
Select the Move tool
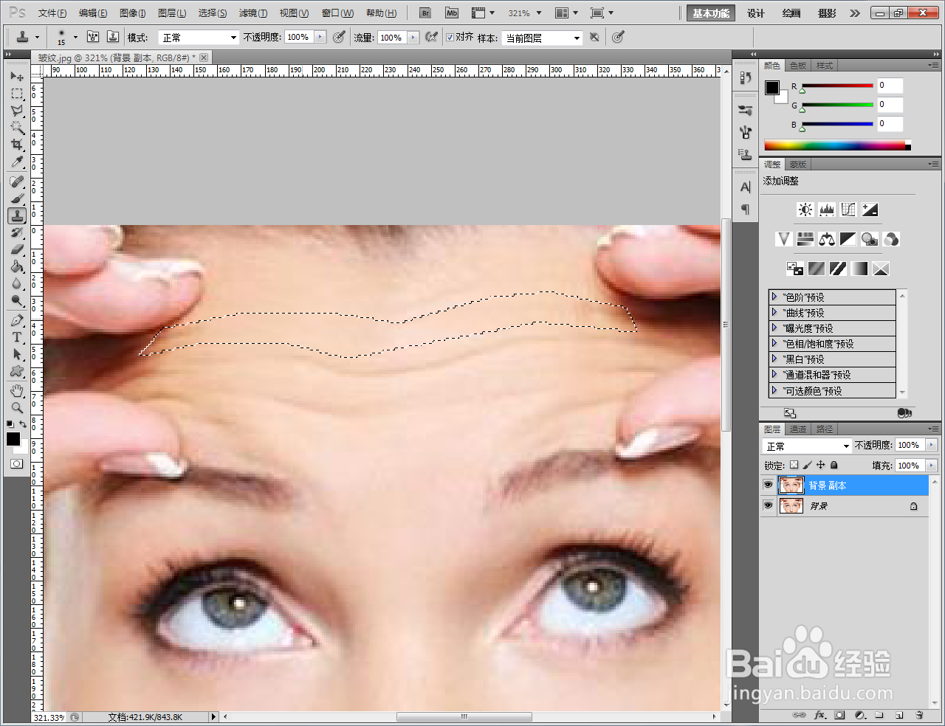coord(17,77)
